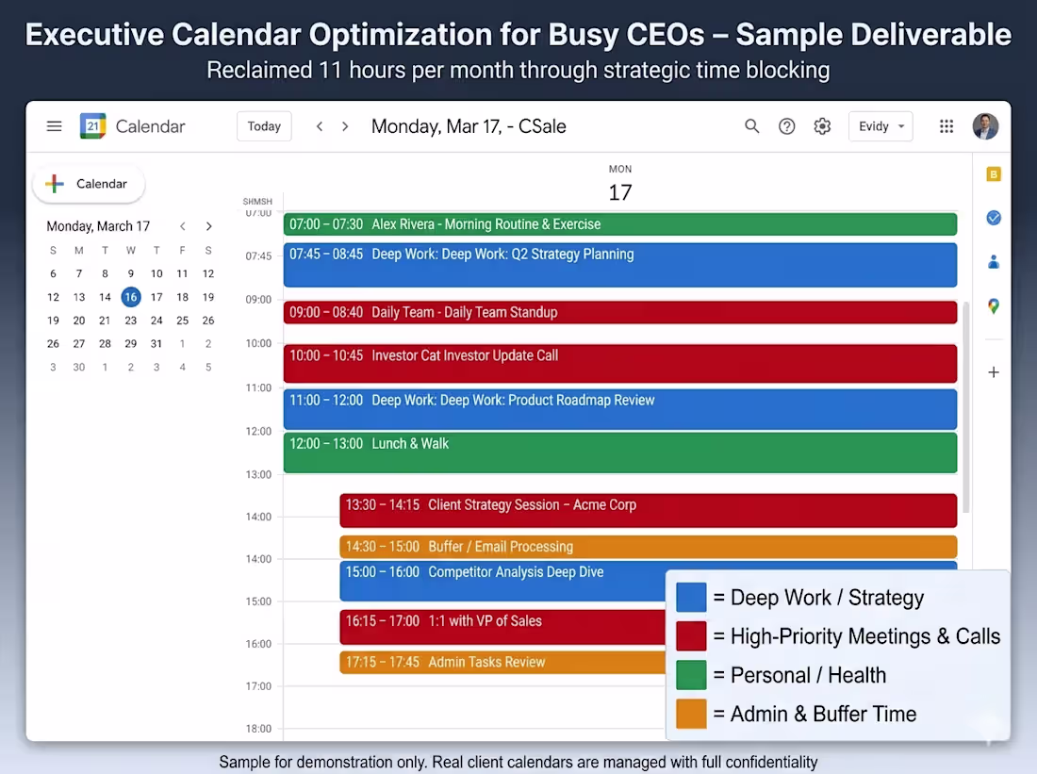Open the profile picture account menu
Viewport: 1037px width, 774px height.
985,125
